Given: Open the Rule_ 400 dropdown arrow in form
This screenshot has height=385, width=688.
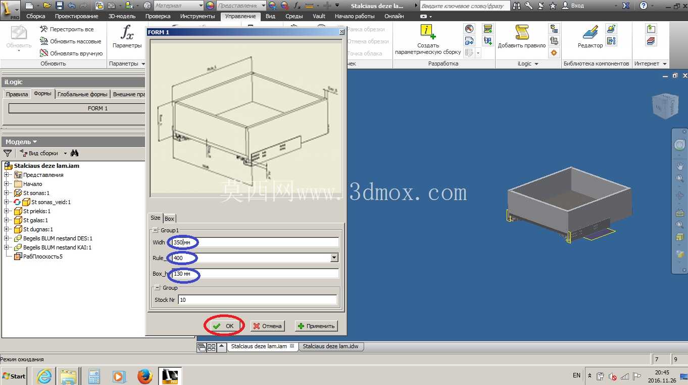Looking at the screenshot, I should [x=334, y=258].
